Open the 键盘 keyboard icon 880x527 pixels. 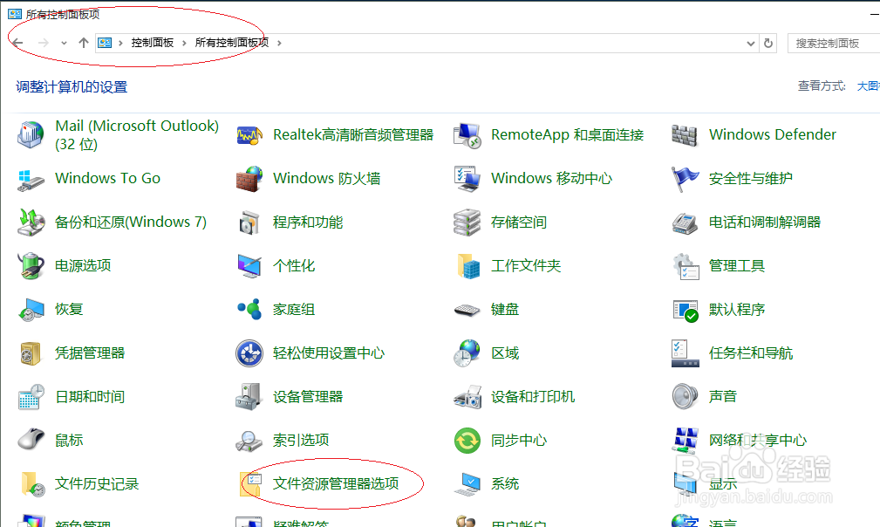pos(467,310)
